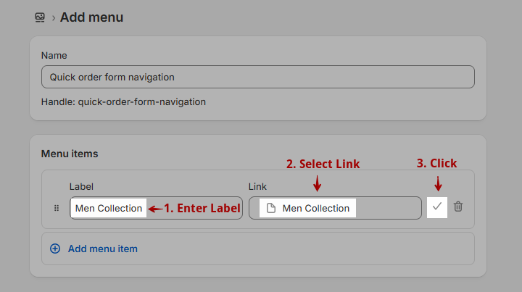Click the Name field label
Image resolution: width=522 pixels, height=292 pixels.
tap(54, 56)
